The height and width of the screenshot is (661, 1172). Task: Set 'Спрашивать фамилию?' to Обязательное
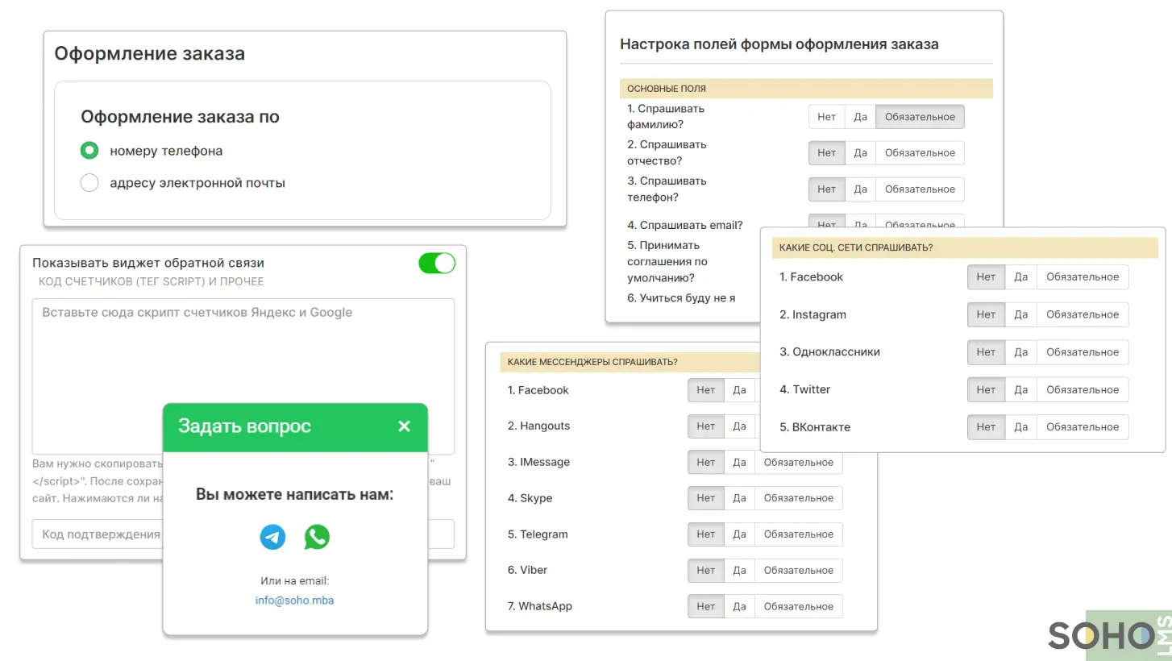920,117
